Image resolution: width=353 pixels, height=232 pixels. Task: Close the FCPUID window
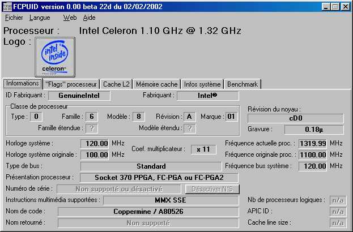[x=345, y=7]
